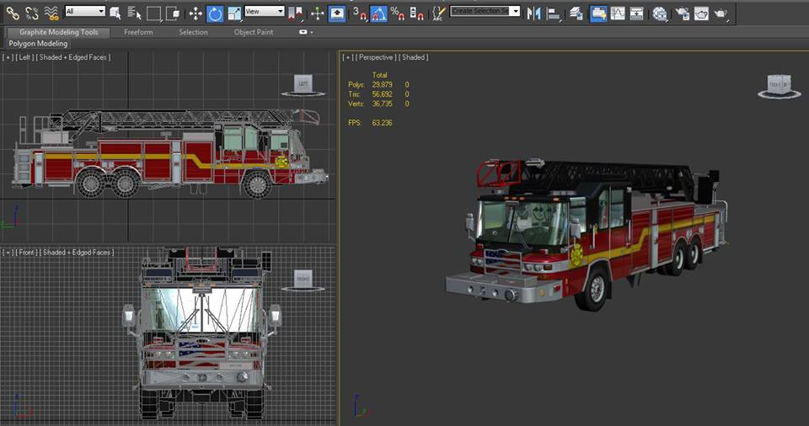Open Select by Name list
Screen dimensions: 809x426
click(134, 13)
